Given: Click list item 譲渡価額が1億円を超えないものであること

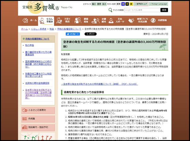Looking at the screenshot, I should (90, 134).
